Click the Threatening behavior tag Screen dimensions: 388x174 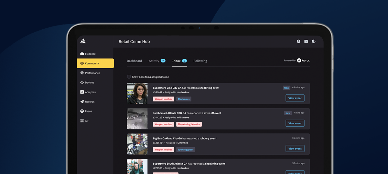coord(189,124)
